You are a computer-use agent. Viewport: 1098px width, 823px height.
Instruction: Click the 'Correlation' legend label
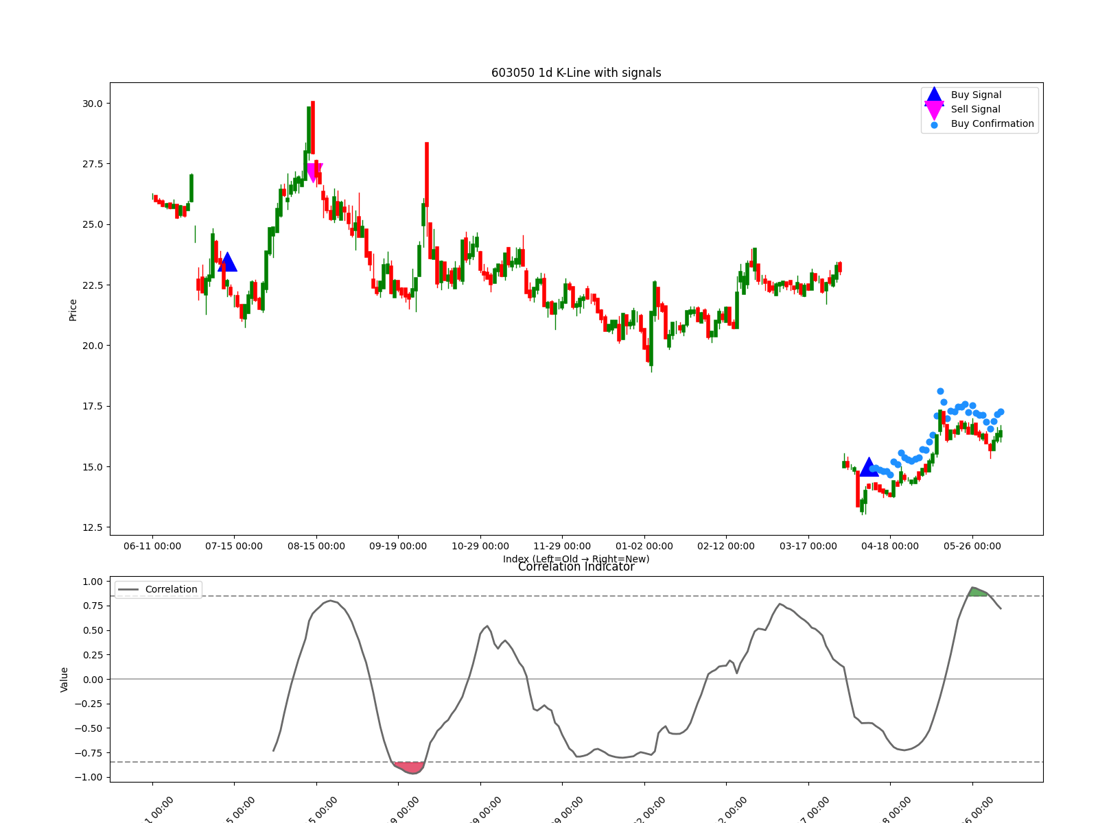(x=171, y=589)
